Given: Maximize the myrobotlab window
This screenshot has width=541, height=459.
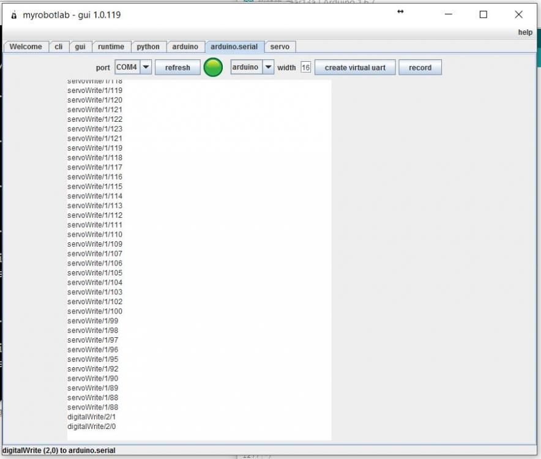Looking at the screenshot, I should tap(483, 15).
